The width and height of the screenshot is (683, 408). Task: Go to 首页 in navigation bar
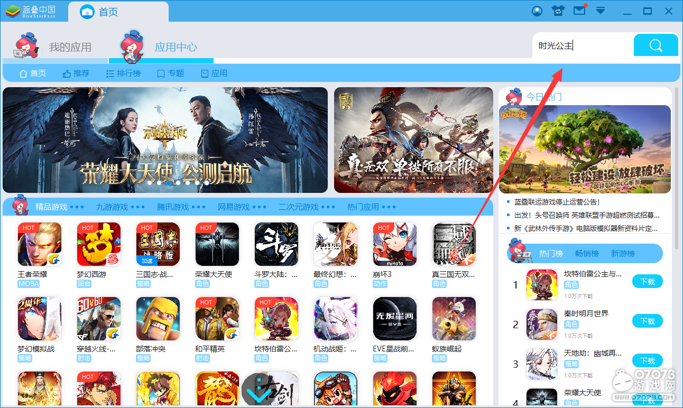[33, 73]
